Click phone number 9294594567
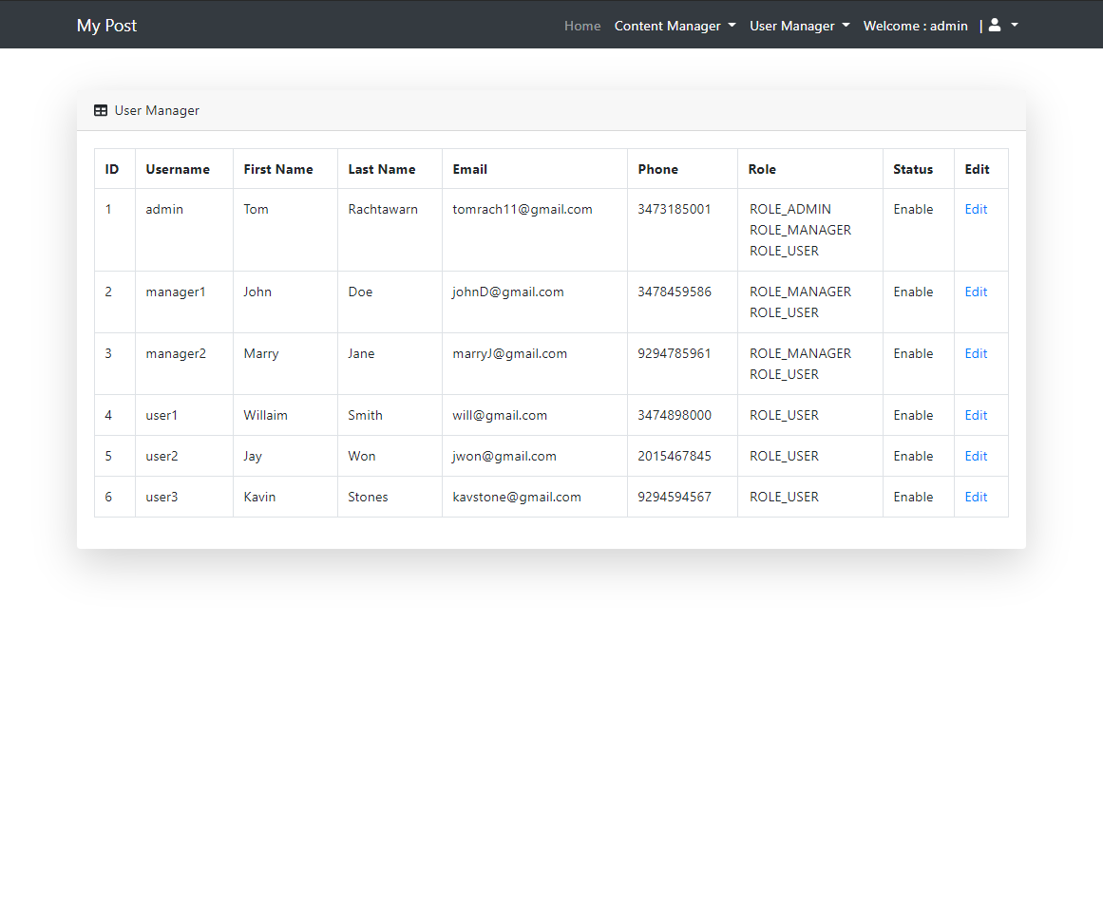The width and height of the screenshot is (1103, 904). pos(674,498)
